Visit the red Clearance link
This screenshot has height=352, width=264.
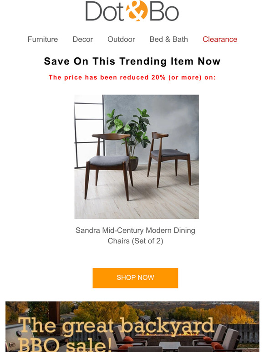(220, 39)
